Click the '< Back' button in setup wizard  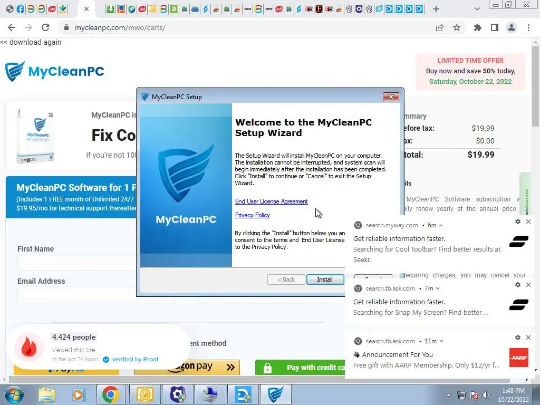point(286,279)
